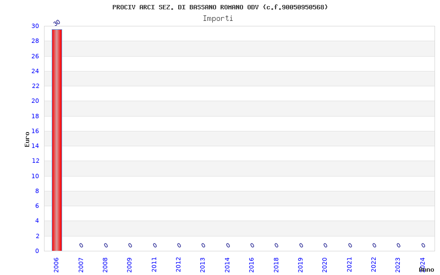Click the x-axis year label 2018
Screen dimensions: 440x275
click(x=276, y=265)
